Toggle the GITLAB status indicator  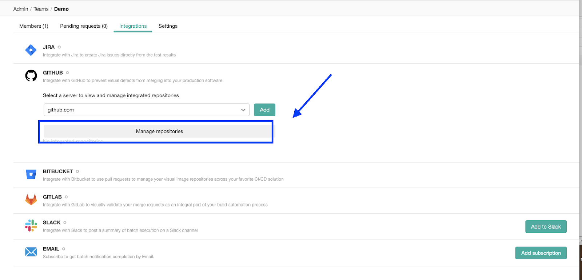[66, 197]
